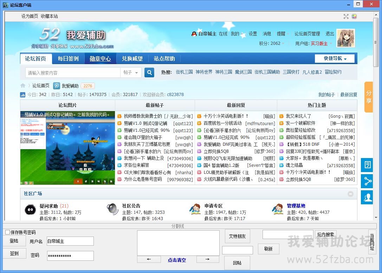Open hot topic 奥拉星经验修改

tap(300, 130)
